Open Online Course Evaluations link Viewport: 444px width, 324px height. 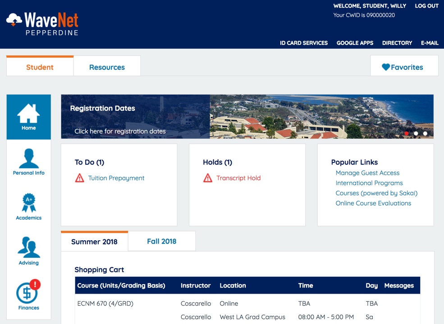click(x=373, y=203)
